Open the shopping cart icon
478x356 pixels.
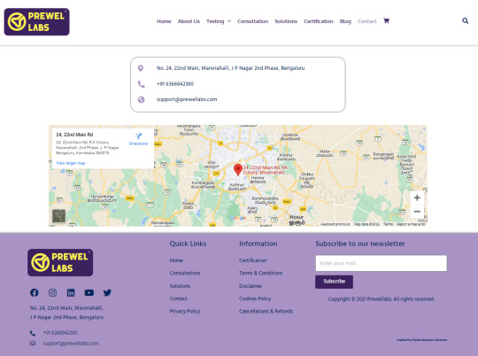click(386, 20)
